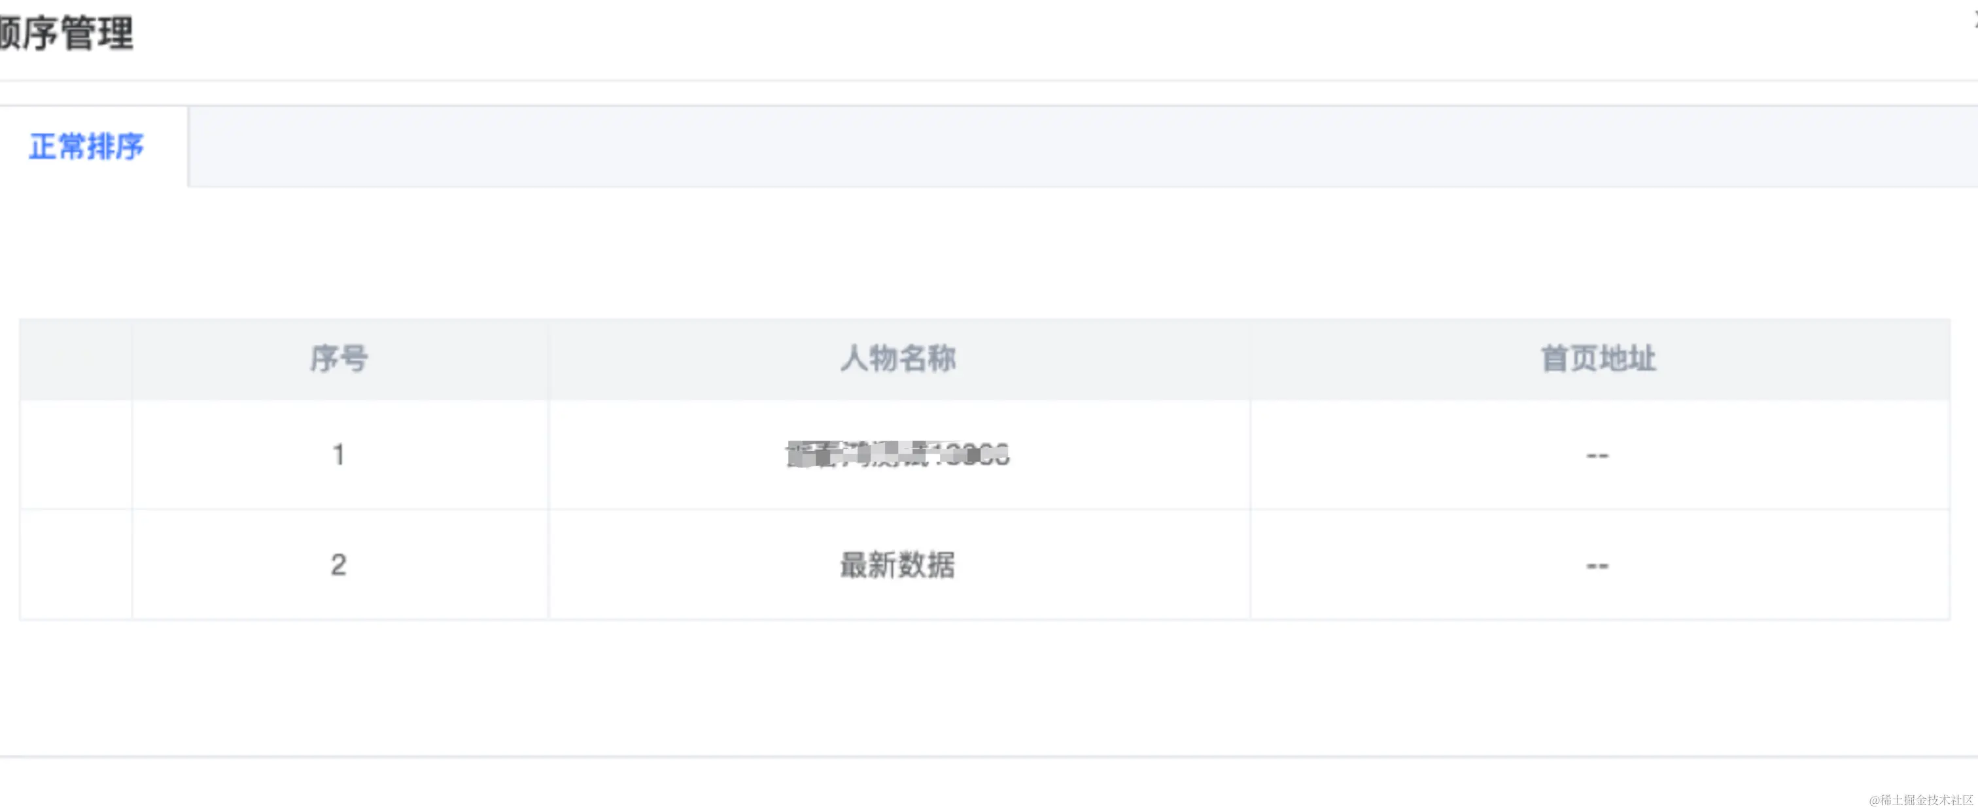Viewport: 1978px width, 811px height.
Task: Click the blank leading cell of row 1
Action: [76, 455]
